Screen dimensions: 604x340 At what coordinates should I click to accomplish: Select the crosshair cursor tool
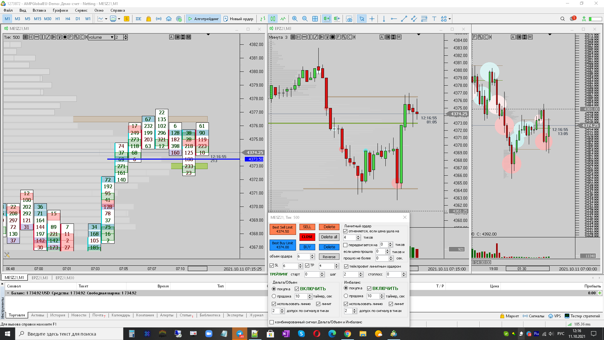click(372, 19)
